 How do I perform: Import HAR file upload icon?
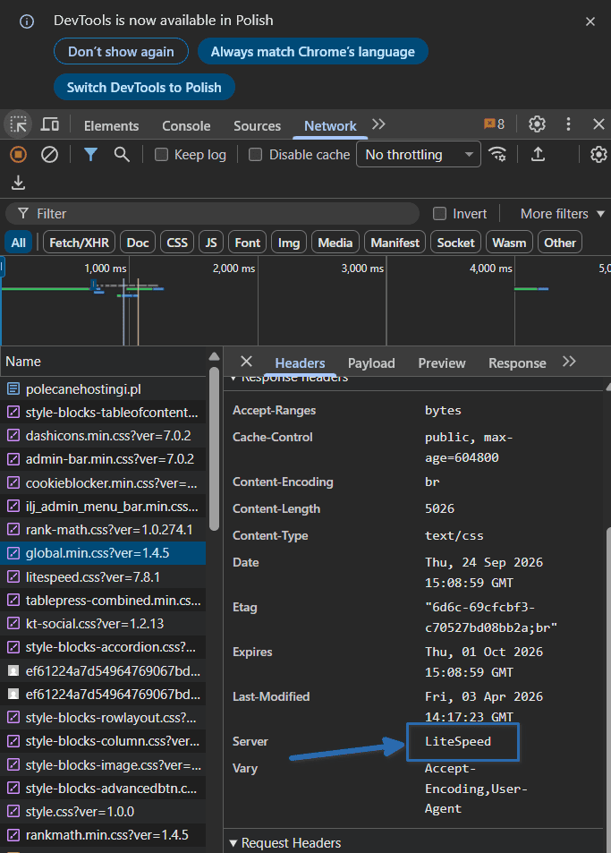point(538,155)
